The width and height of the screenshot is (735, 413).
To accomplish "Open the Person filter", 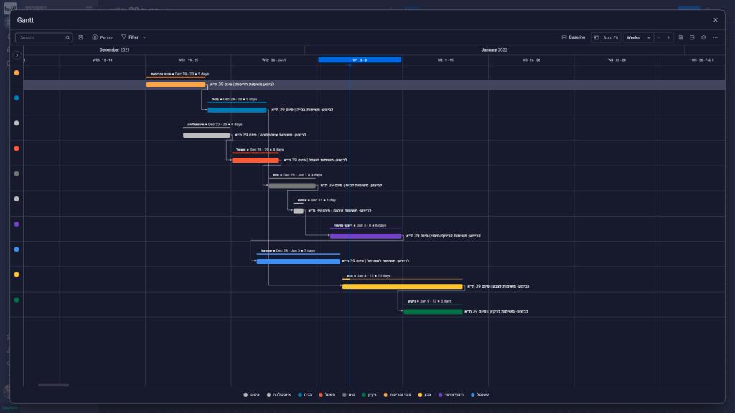I will click(103, 37).
